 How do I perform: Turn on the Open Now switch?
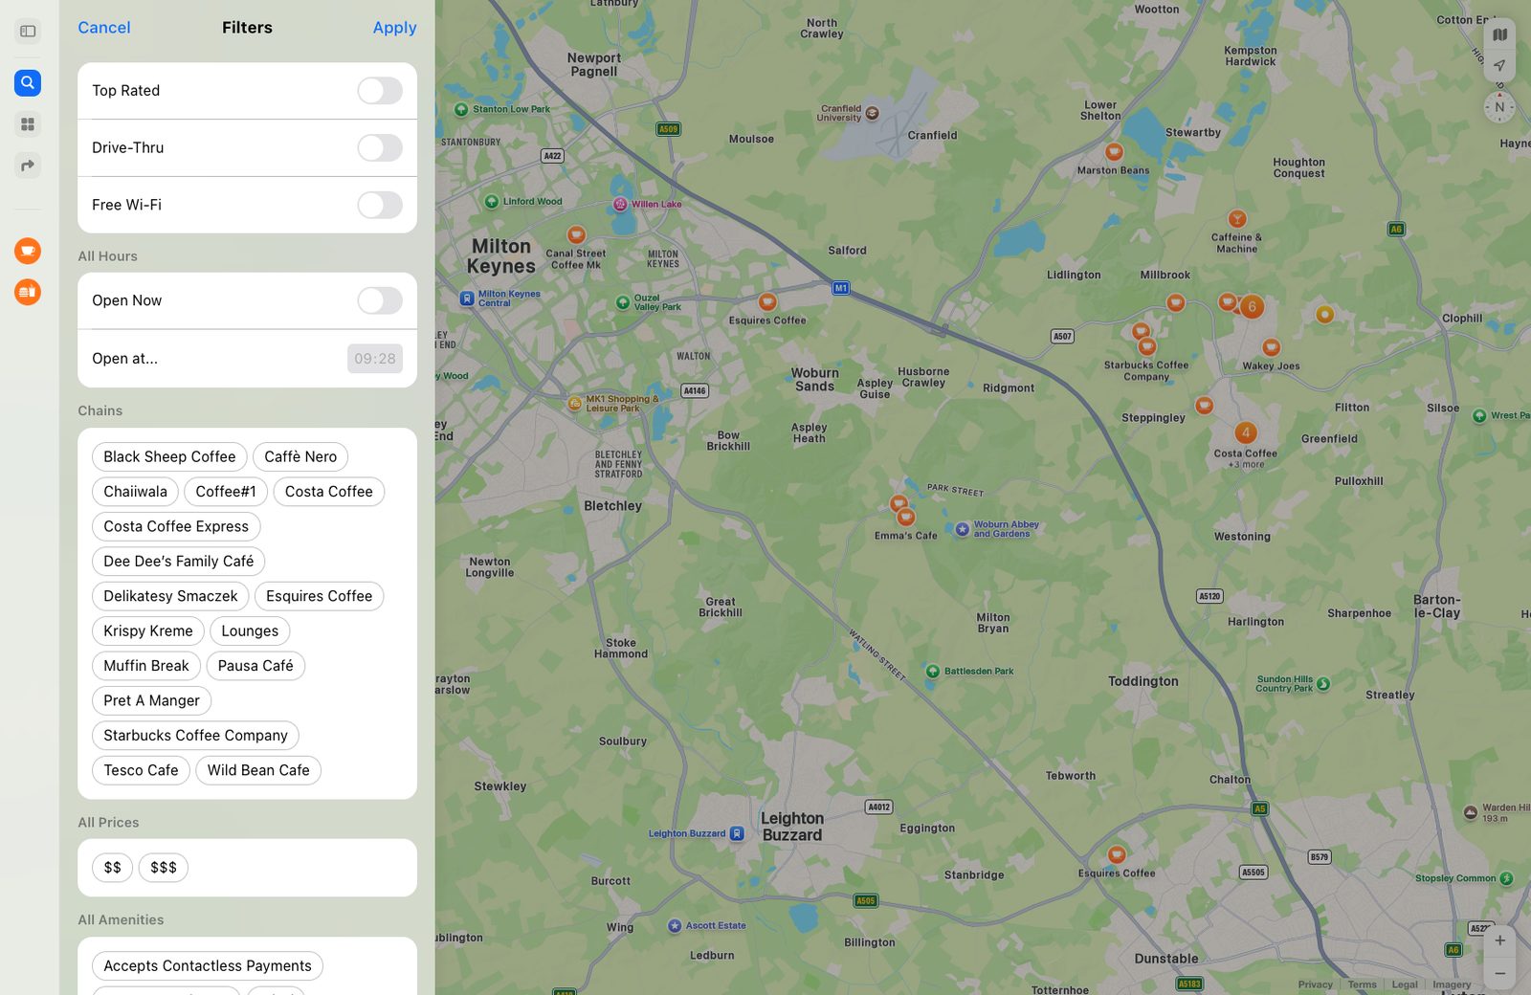[x=380, y=300]
